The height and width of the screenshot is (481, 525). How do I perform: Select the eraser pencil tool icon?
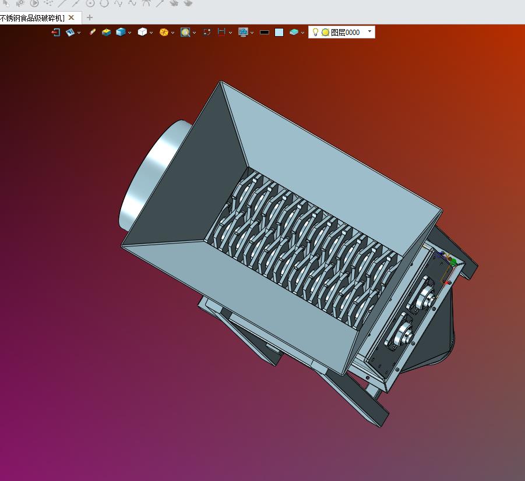[93, 32]
